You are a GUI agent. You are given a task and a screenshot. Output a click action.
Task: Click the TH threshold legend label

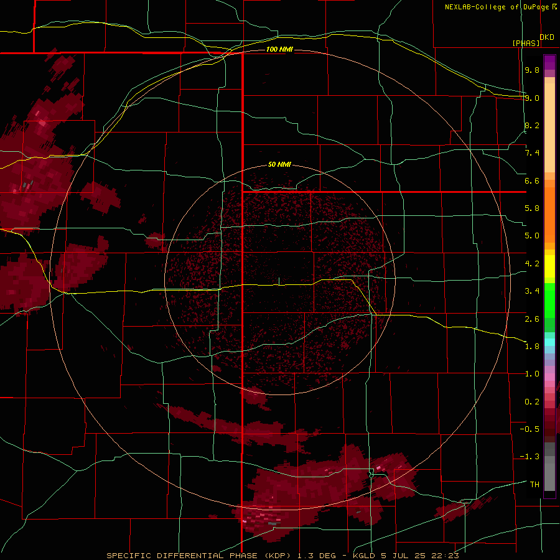tap(534, 485)
